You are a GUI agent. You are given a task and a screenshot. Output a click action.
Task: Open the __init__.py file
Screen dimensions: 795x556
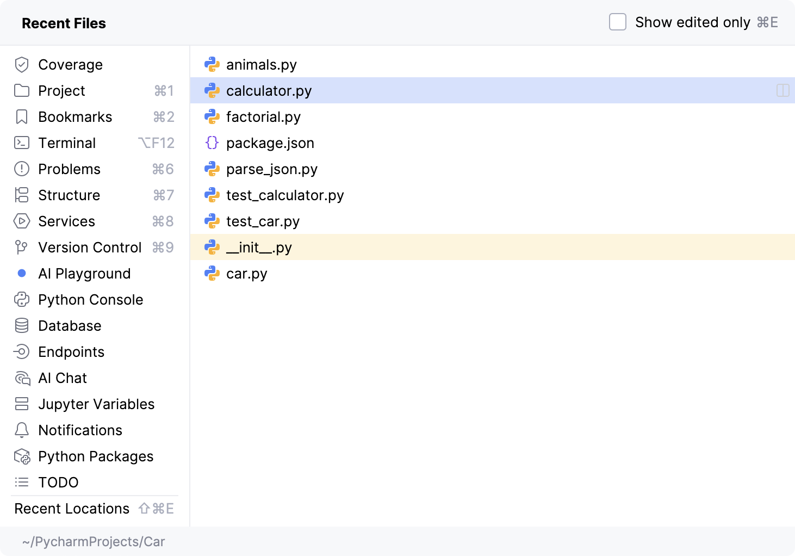pos(259,248)
